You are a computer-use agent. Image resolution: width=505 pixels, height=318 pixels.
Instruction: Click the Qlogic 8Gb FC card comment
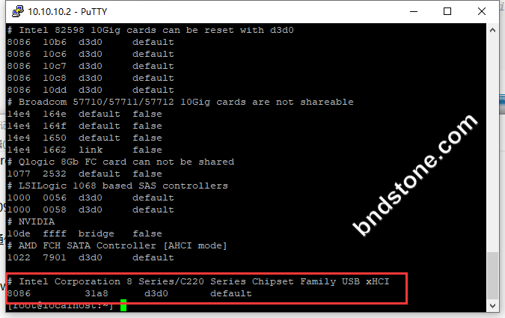click(x=120, y=162)
